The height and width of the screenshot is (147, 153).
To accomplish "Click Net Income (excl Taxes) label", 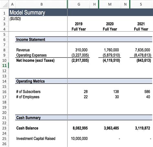I will click(36, 60).
